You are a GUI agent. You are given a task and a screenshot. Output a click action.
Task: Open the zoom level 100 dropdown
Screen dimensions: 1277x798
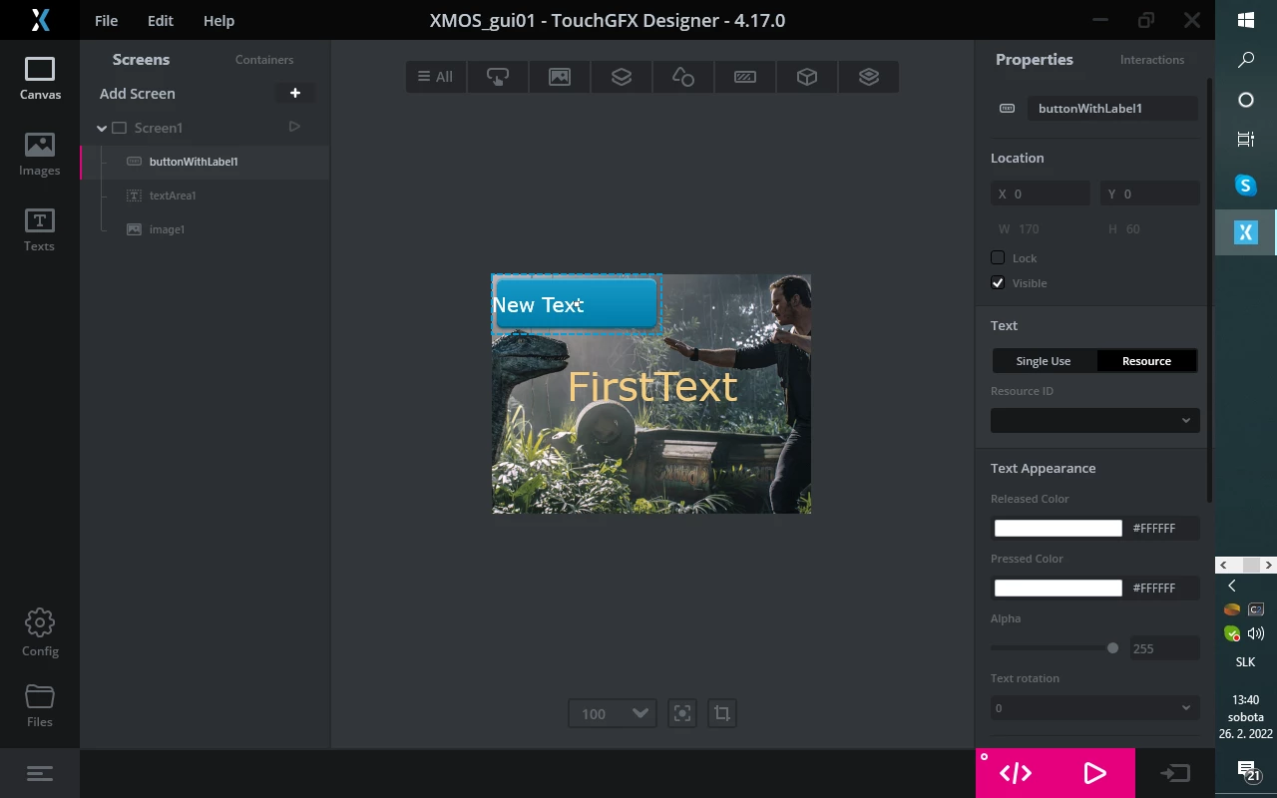[613, 713]
